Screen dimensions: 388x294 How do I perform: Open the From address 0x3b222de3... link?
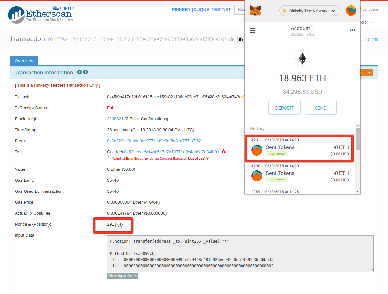click(x=154, y=141)
